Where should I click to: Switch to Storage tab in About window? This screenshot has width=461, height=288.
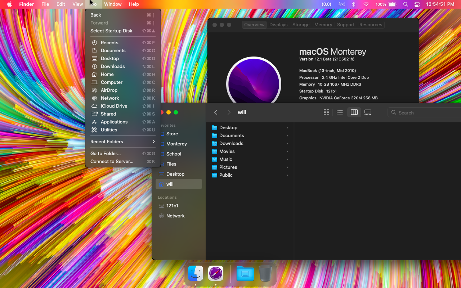[301, 25]
